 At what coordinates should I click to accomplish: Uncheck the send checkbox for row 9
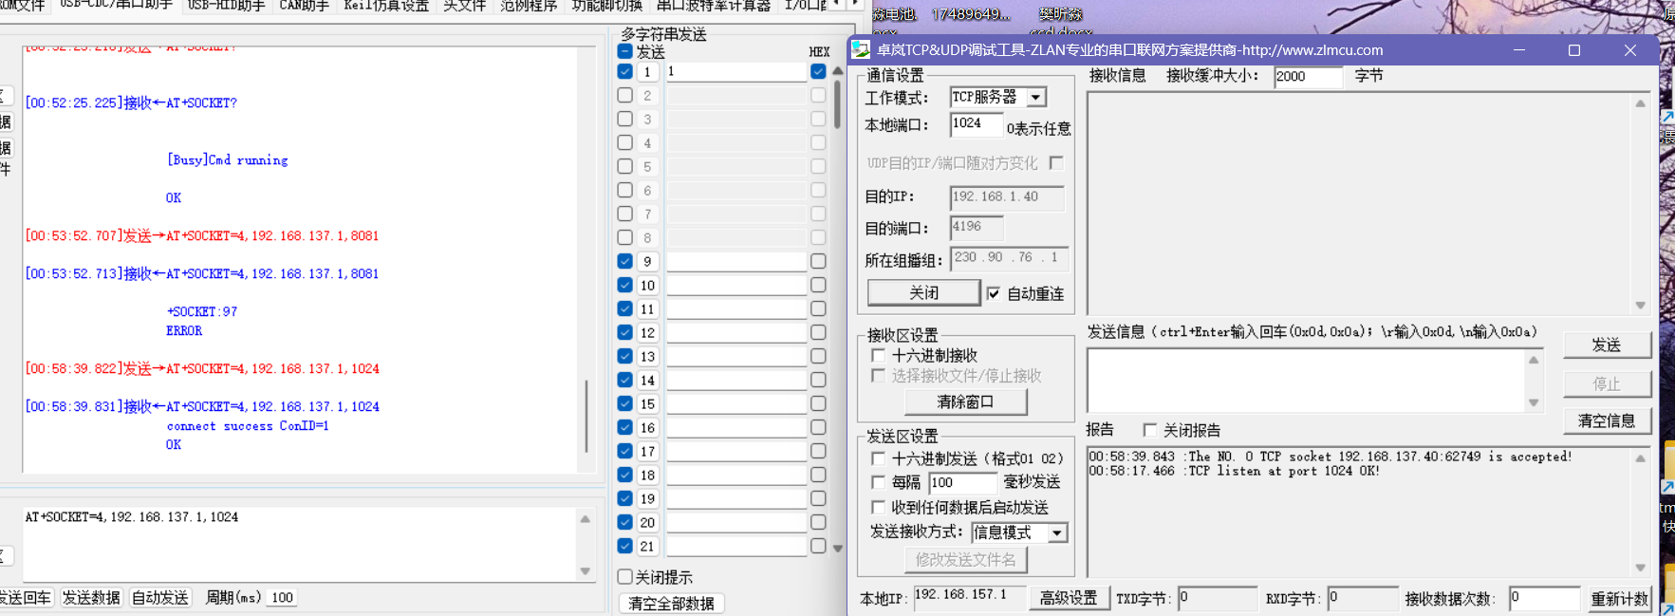tap(624, 261)
